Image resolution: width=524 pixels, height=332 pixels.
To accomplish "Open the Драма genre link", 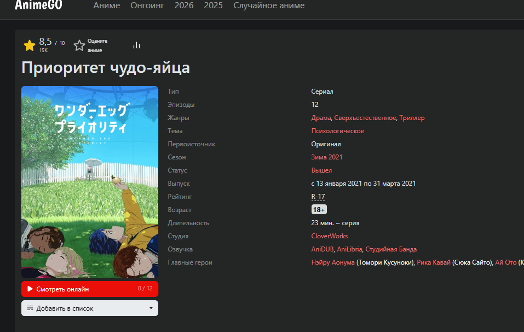I will coord(321,118).
